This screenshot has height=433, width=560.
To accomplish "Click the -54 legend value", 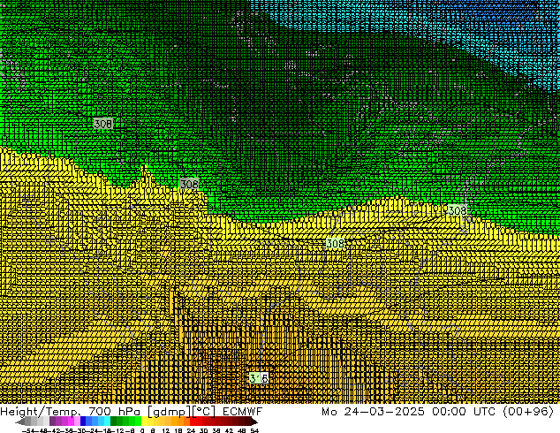I will (28, 430).
